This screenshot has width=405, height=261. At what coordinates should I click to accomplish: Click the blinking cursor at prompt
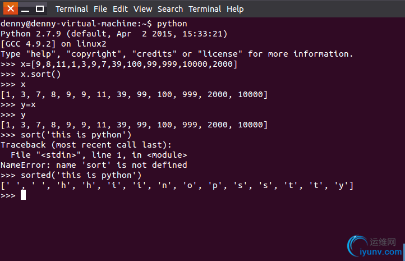click(23, 195)
